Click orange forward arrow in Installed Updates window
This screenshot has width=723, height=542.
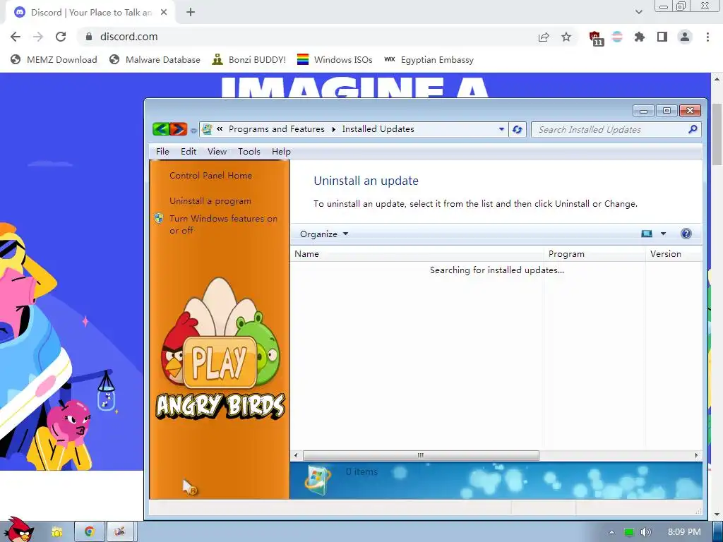pyautogui.click(x=179, y=129)
